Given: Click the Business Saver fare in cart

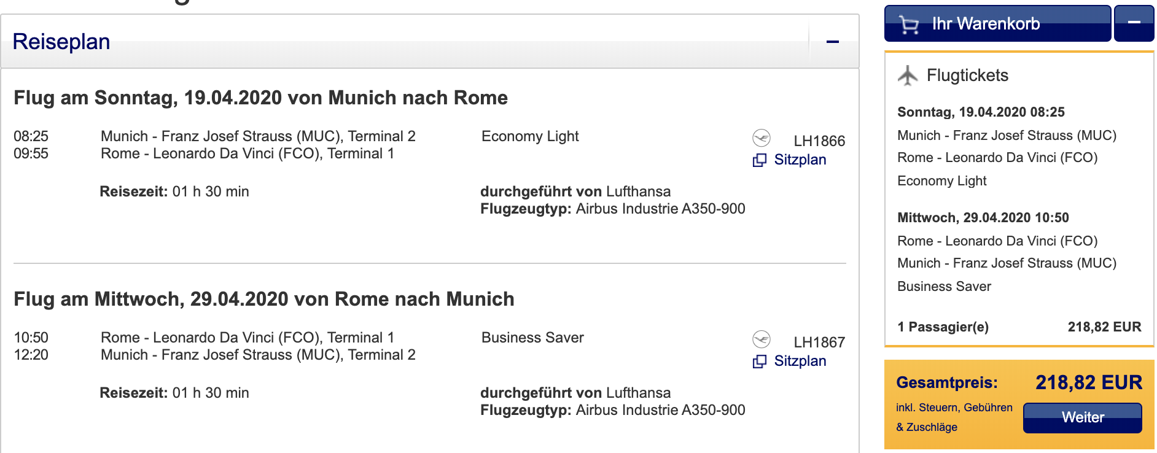Looking at the screenshot, I should (944, 287).
